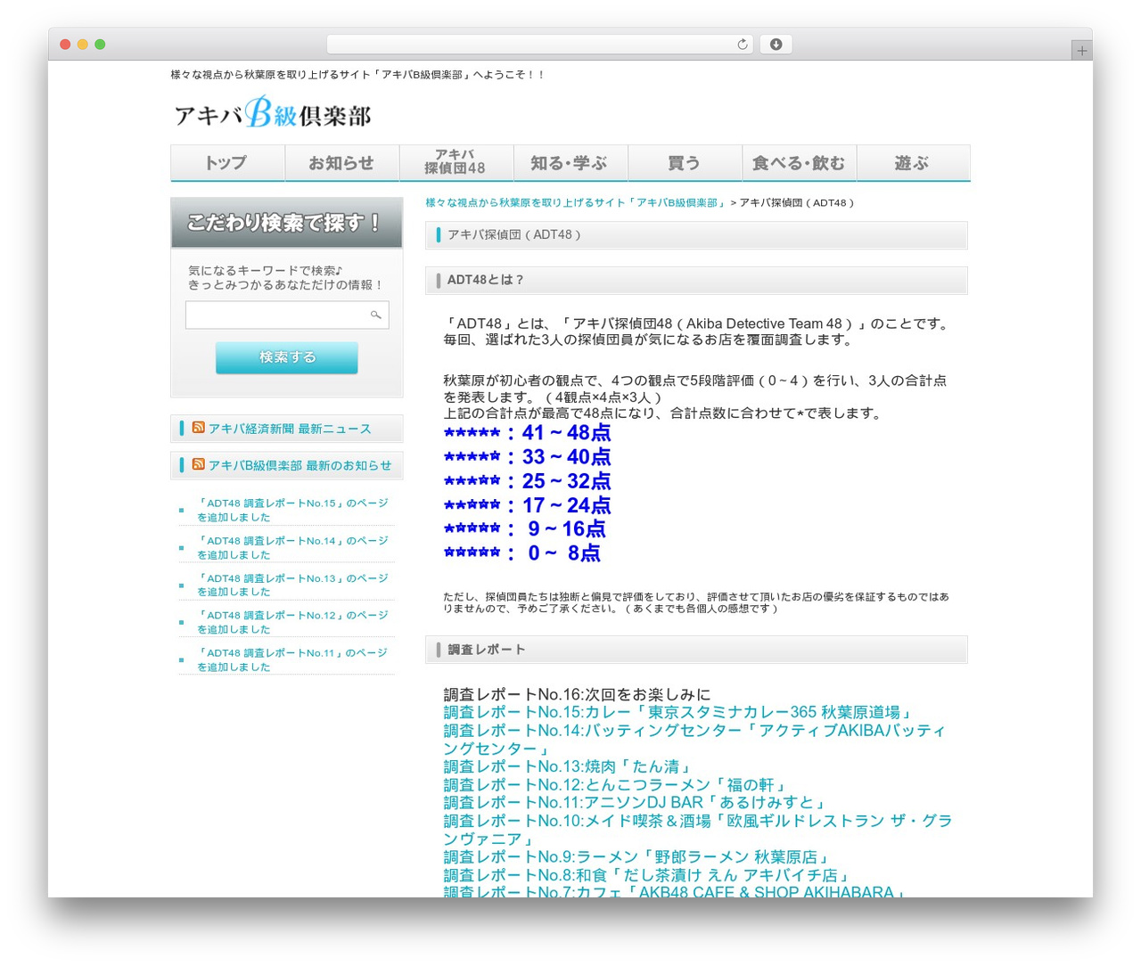Click the こだわり検索で探す！ banner
1141x966 pixels.
pos(287,223)
